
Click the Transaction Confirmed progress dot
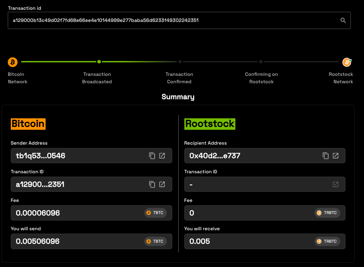pos(180,62)
